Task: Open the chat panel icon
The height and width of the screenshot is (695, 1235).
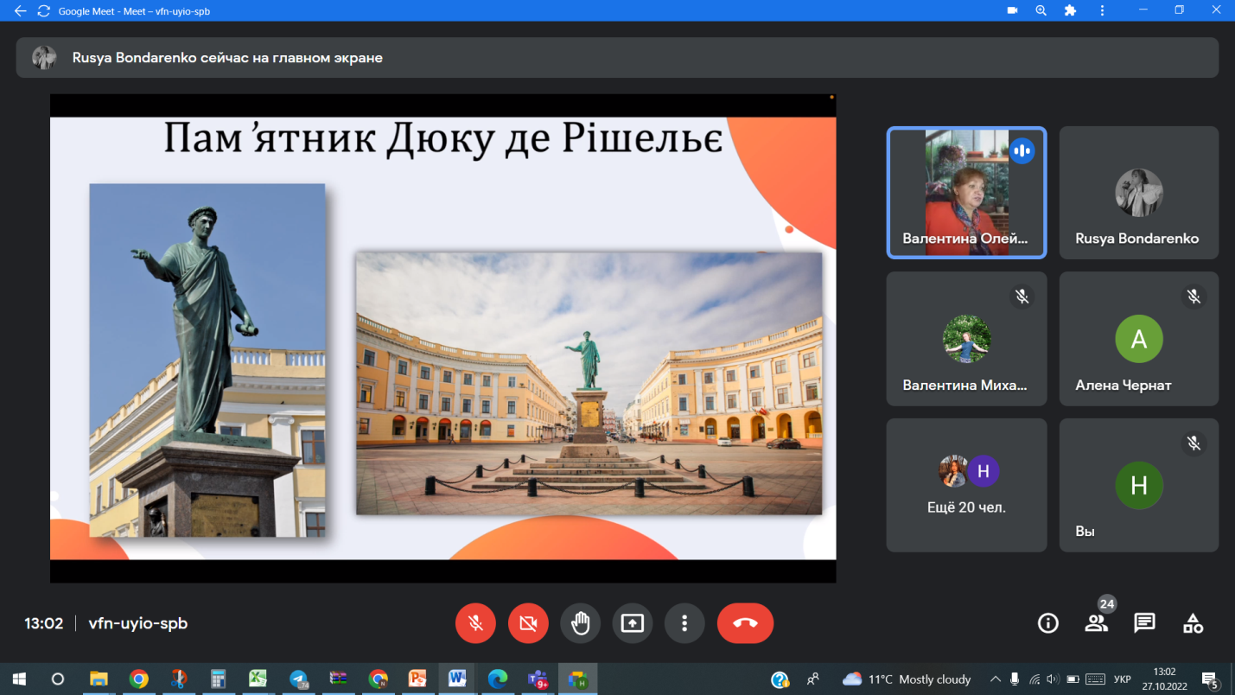Action: click(x=1144, y=623)
